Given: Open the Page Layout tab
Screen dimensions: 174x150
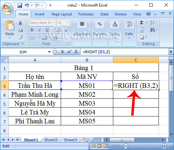Looking at the screenshot, I should tap(62, 14).
